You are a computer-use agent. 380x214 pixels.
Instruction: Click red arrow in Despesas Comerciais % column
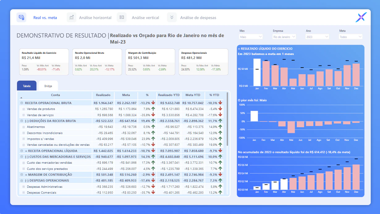[x=153, y=192]
